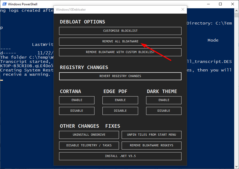This screenshot has height=169, width=239.
Task: Click Revert Registry Changes button
Action: coord(120,76)
